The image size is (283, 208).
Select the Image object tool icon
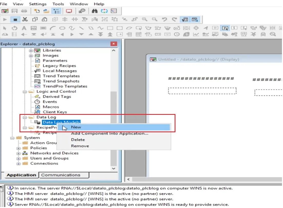pyautogui.click(x=34, y=28)
